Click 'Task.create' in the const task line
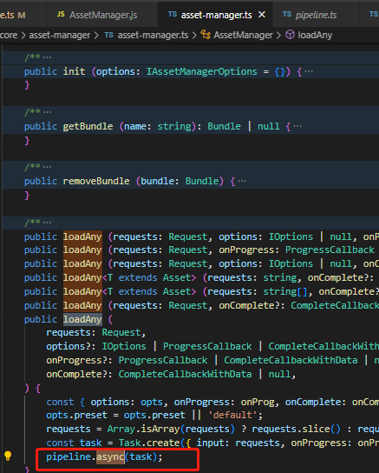The height and width of the screenshot is (473, 379). coord(149,443)
